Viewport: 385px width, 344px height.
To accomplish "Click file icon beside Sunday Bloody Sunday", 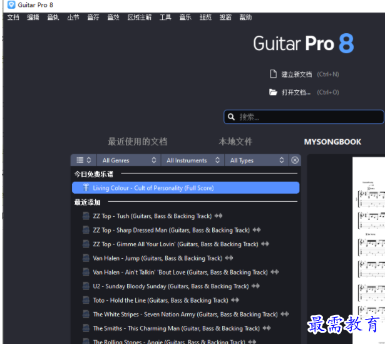I will (x=86, y=286).
